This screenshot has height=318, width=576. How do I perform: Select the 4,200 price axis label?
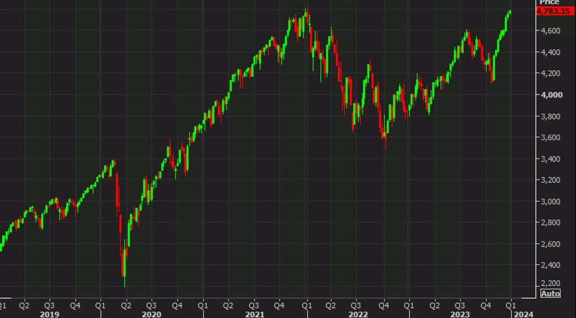click(550, 73)
